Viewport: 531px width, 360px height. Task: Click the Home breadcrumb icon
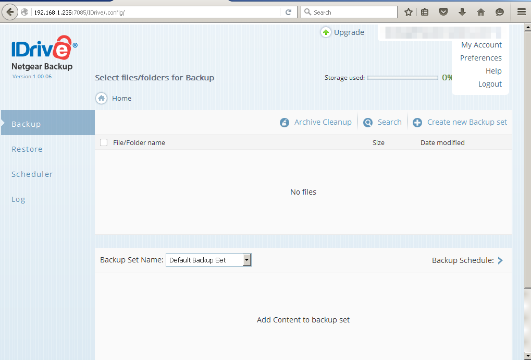(x=101, y=98)
